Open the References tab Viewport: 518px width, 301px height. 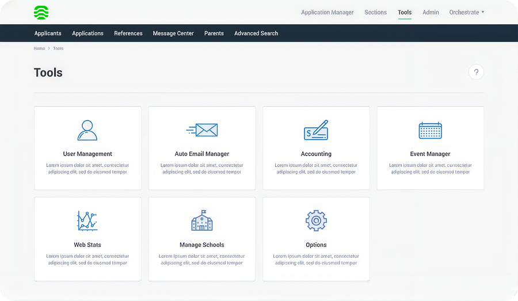click(x=128, y=33)
